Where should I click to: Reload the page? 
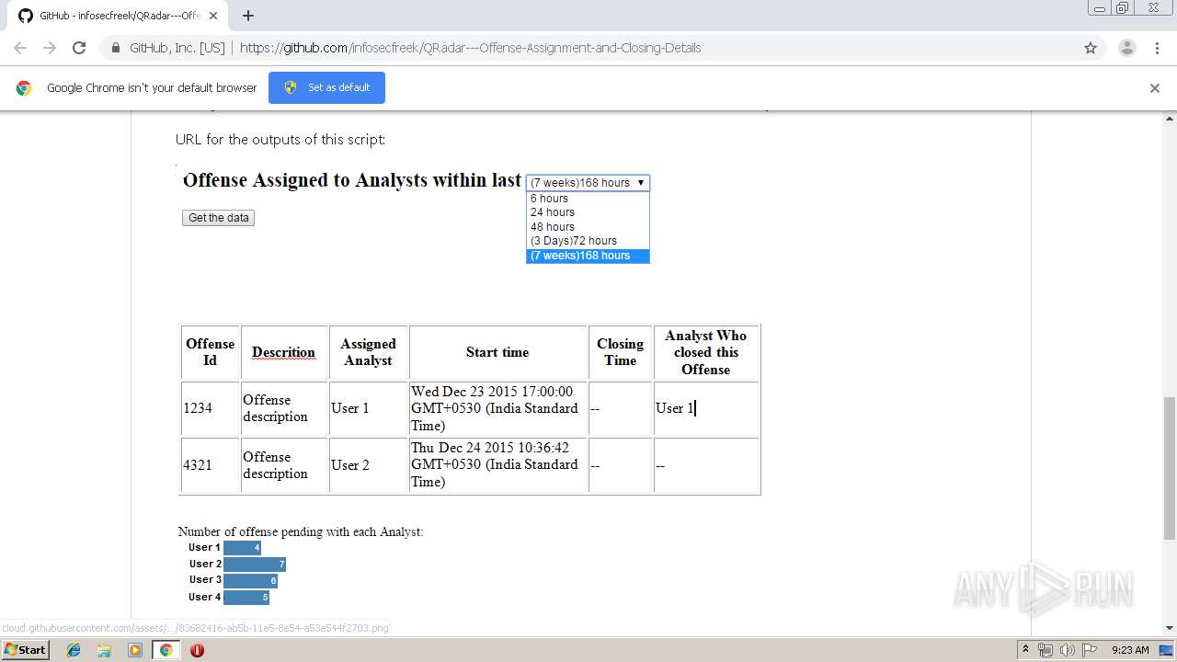pyautogui.click(x=79, y=48)
